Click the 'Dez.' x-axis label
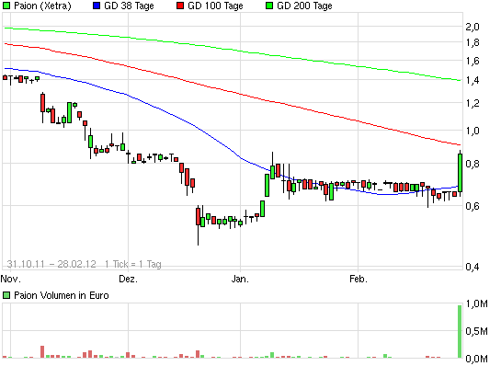 (128, 279)
